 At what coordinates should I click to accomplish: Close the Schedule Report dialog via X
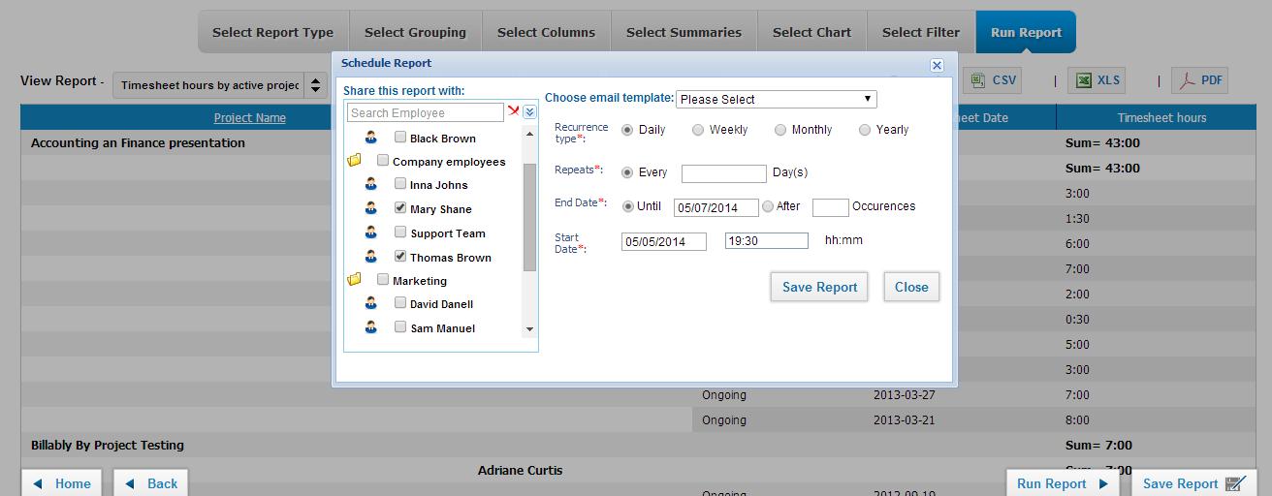(x=937, y=65)
